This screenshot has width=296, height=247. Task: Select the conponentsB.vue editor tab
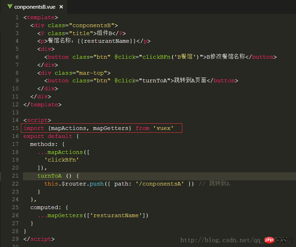35,7
